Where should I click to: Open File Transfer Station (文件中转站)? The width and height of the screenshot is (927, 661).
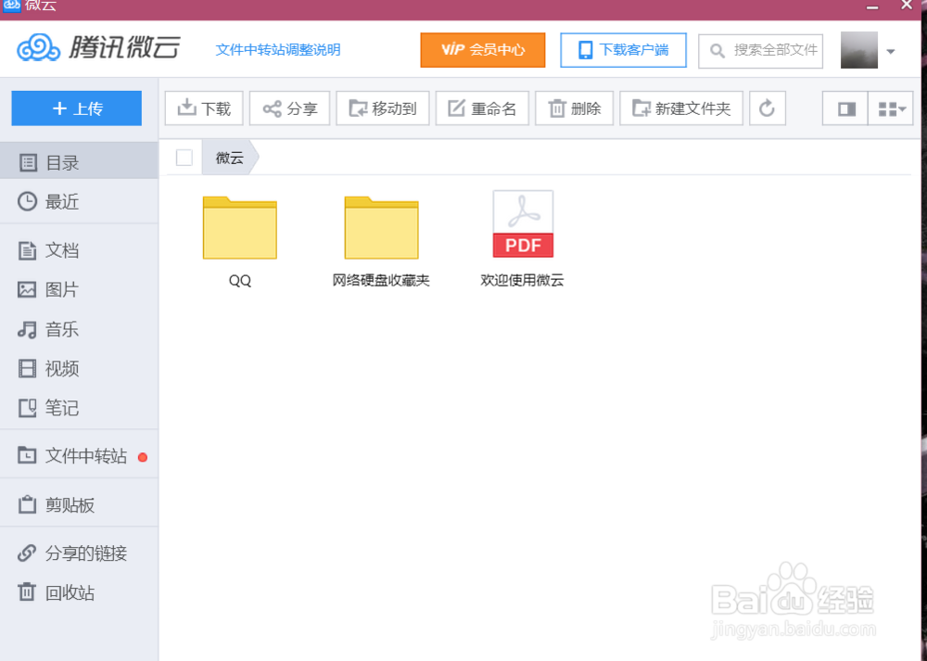(x=79, y=456)
